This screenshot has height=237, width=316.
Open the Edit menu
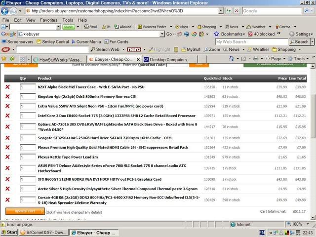tap(18, 20)
